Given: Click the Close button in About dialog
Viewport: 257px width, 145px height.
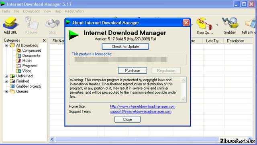Looking at the screenshot, I should pos(127,119).
